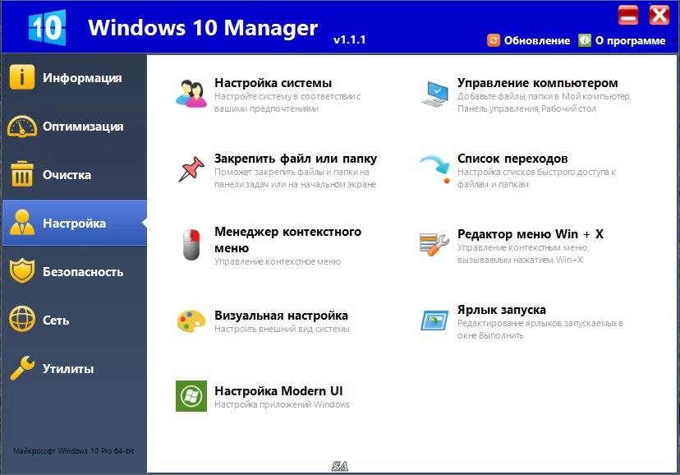Open Настройка системы
Screen dimensions: 680x475
(x=273, y=83)
